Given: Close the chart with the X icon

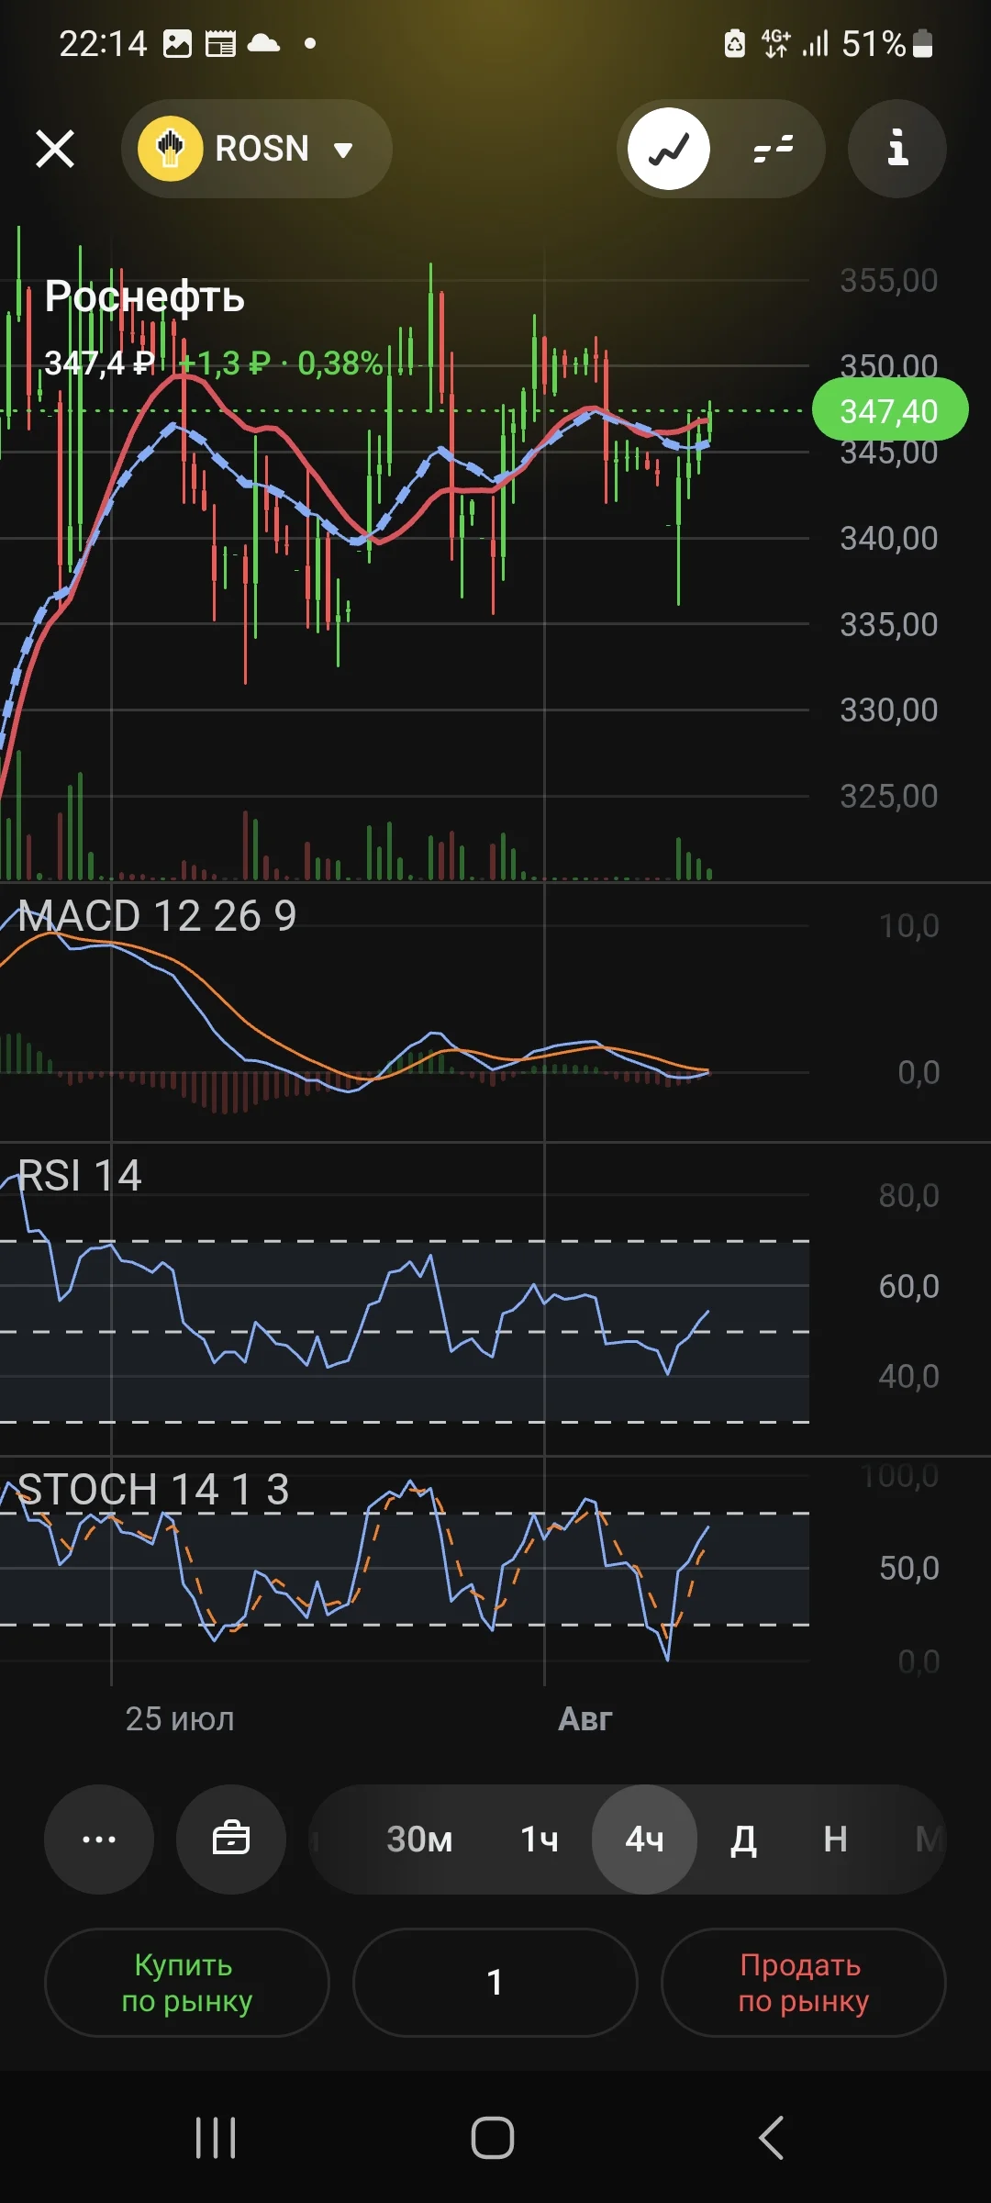Looking at the screenshot, I should point(55,149).
